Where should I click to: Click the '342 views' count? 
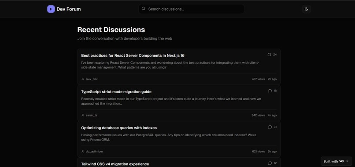click(x=258, y=115)
